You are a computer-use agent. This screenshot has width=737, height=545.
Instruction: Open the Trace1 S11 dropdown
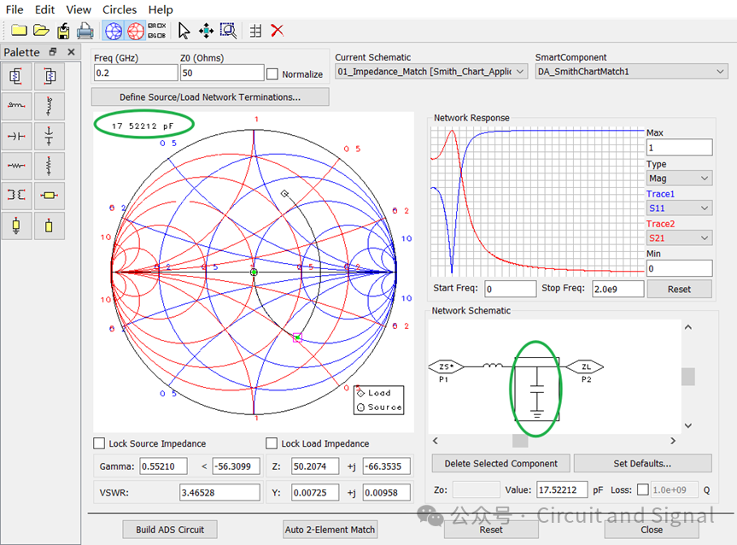679,208
